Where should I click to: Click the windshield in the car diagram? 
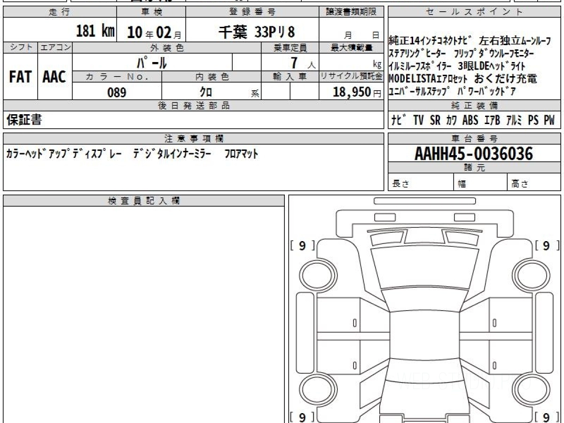424,268
